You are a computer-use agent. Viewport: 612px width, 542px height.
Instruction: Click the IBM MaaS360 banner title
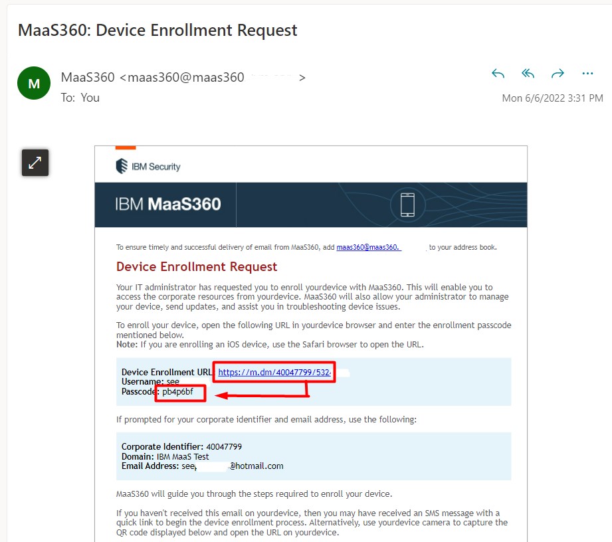(x=168, y=204)
